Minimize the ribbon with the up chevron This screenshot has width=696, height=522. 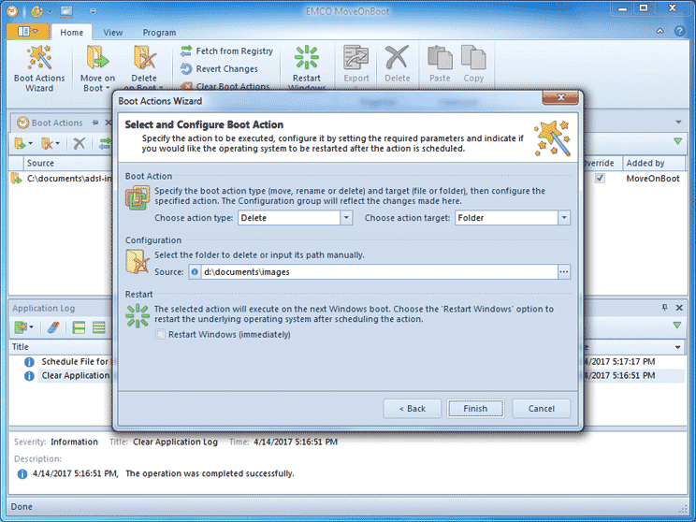click(660, 31)
